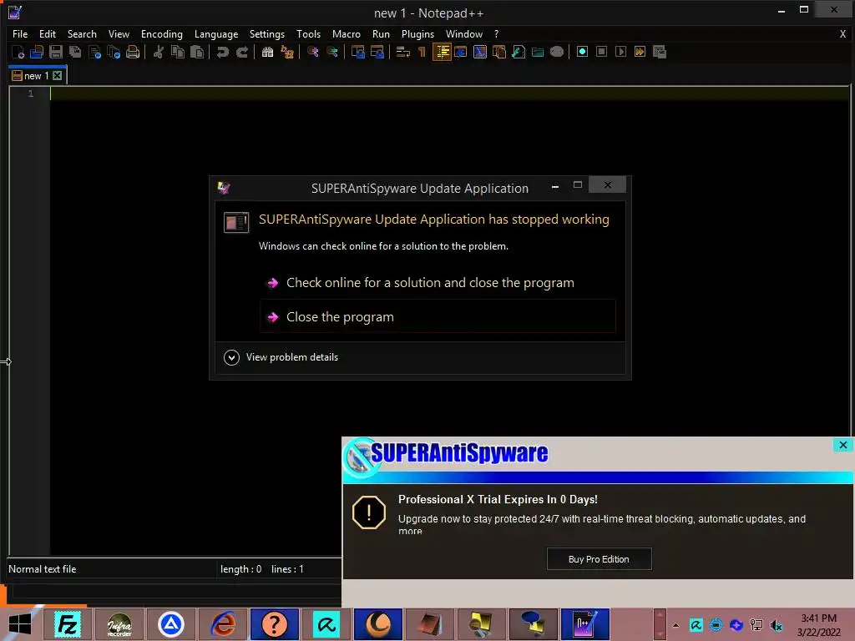855x641 pixels.
Task: Click the Paste toolbar icon
Action: coord(197,53)
